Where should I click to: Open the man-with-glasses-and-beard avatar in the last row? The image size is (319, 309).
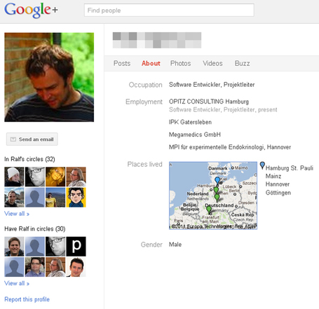[x=35, y=267]
